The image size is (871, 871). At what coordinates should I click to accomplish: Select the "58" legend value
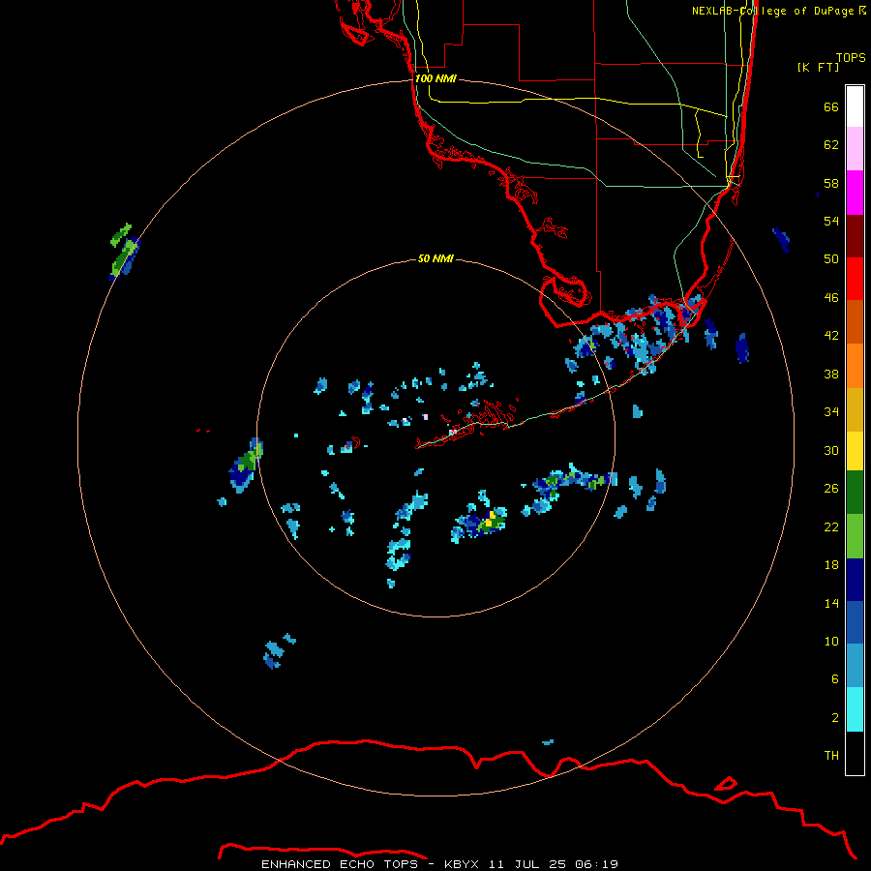pos(831,183)
